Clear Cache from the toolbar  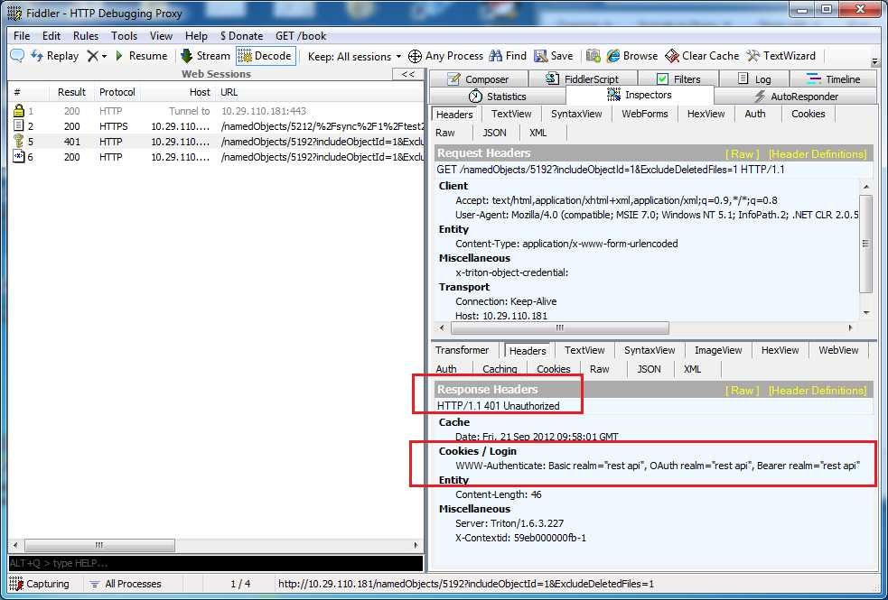[702, 55]
